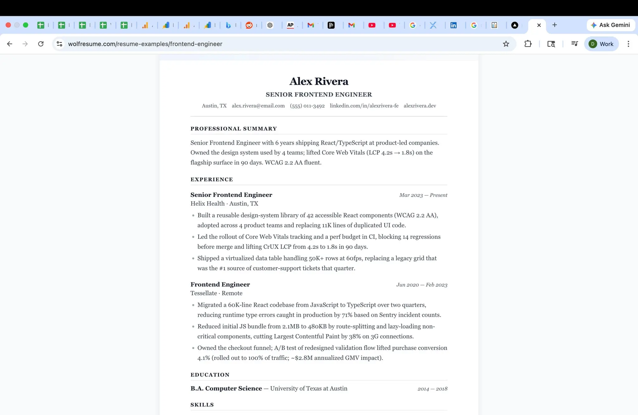The image size is (638, 415).
Task: Go back to the previous page
Action: [x=10, y=44]
